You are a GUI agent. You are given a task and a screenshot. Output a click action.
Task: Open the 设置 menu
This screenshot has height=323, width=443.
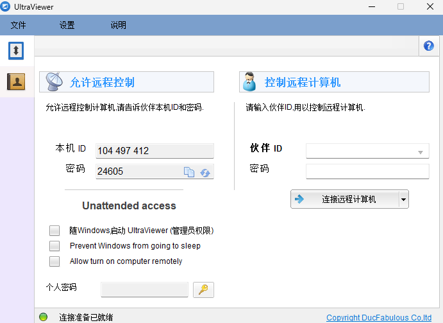67,26
